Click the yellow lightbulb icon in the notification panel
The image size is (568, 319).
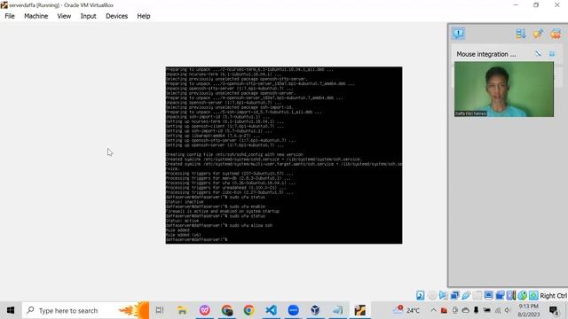[x=538, y=34]
